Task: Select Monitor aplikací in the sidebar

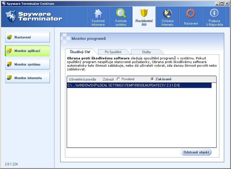Action: pos(27,51)
